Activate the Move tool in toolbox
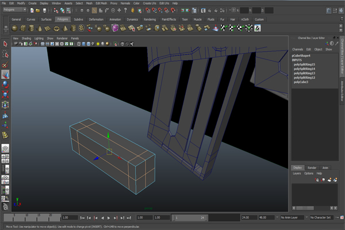Viewport: 345px width, 230px height. pyautogui.click(x=5, y=74)
